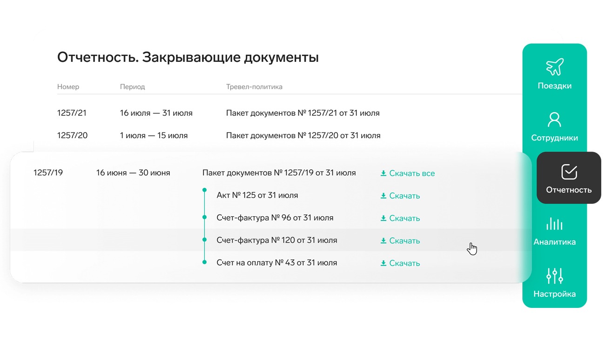Open the Аналитика menu label

click(x=554, y=242)
